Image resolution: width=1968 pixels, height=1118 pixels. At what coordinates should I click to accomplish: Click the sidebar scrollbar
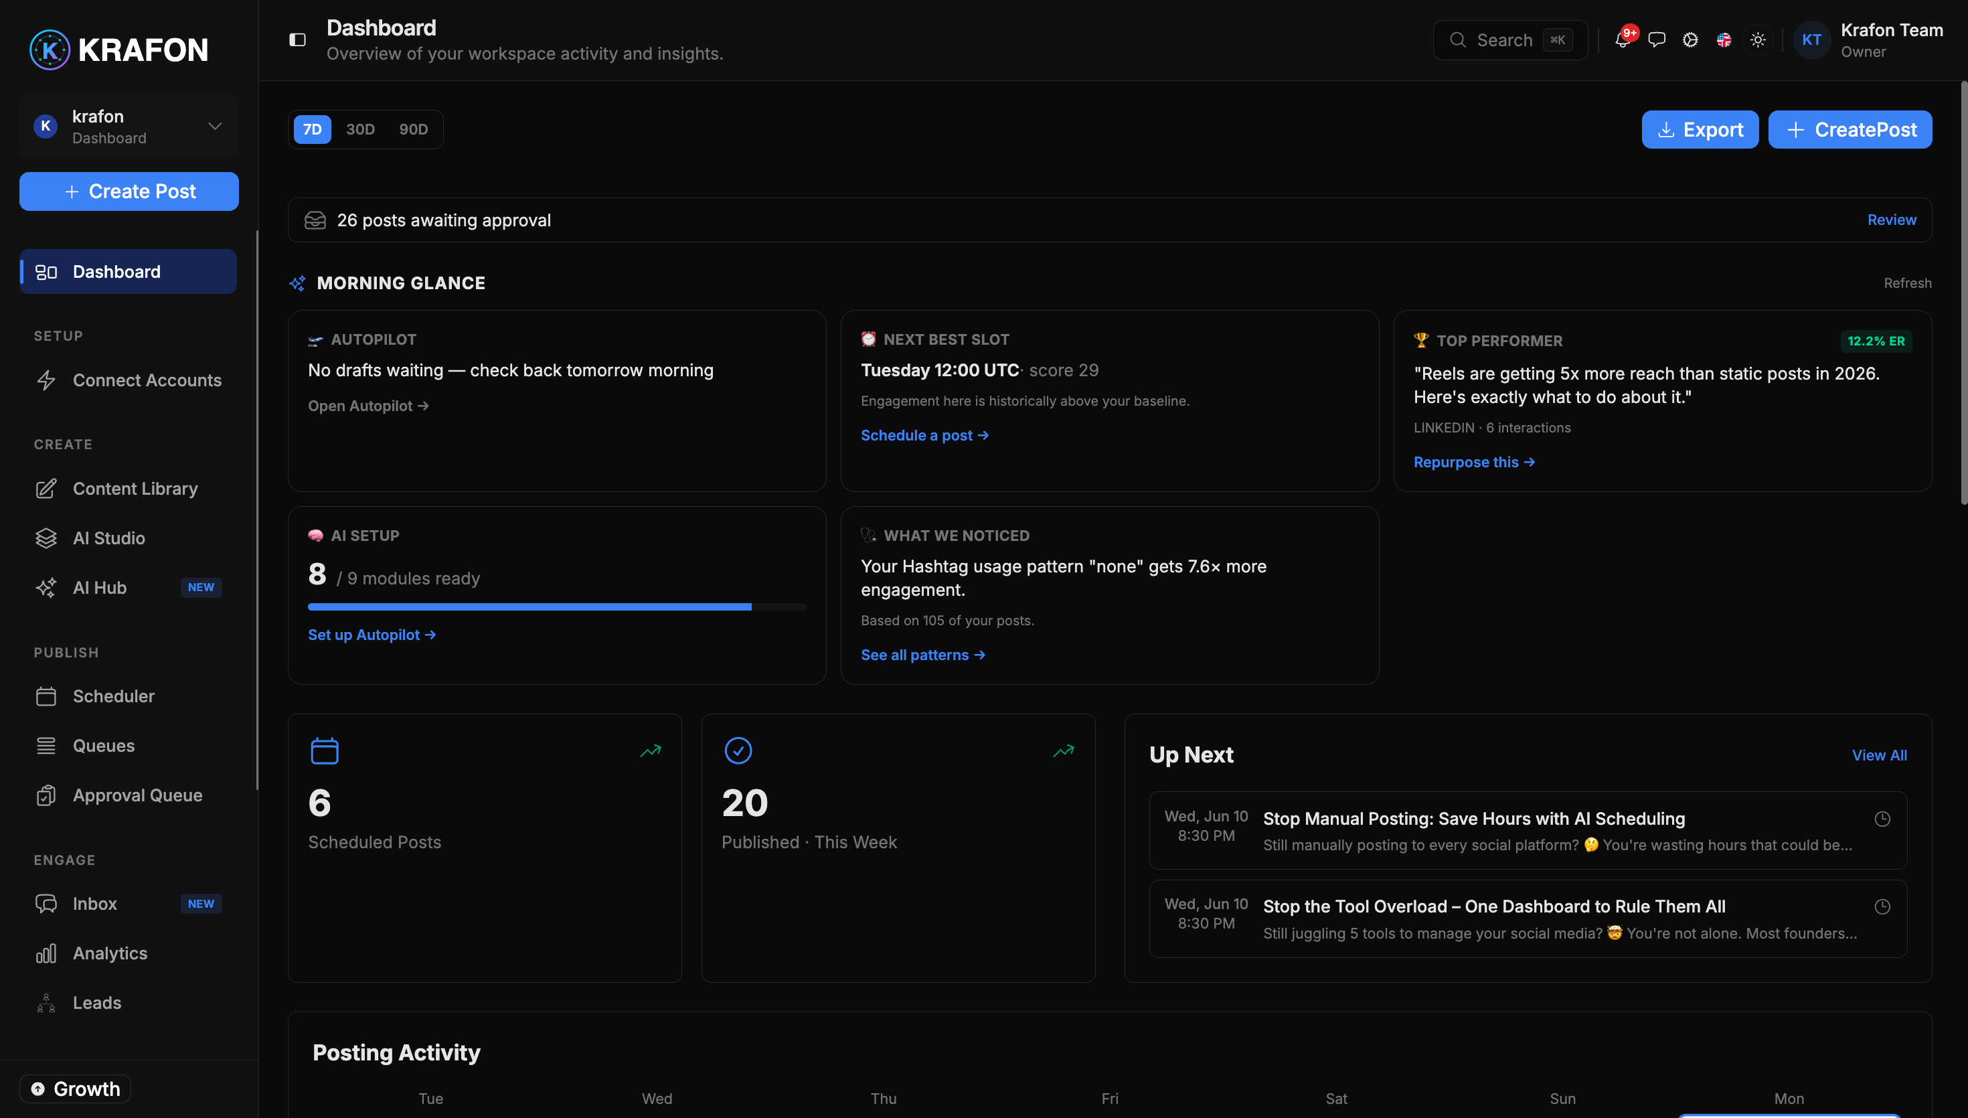256,510
